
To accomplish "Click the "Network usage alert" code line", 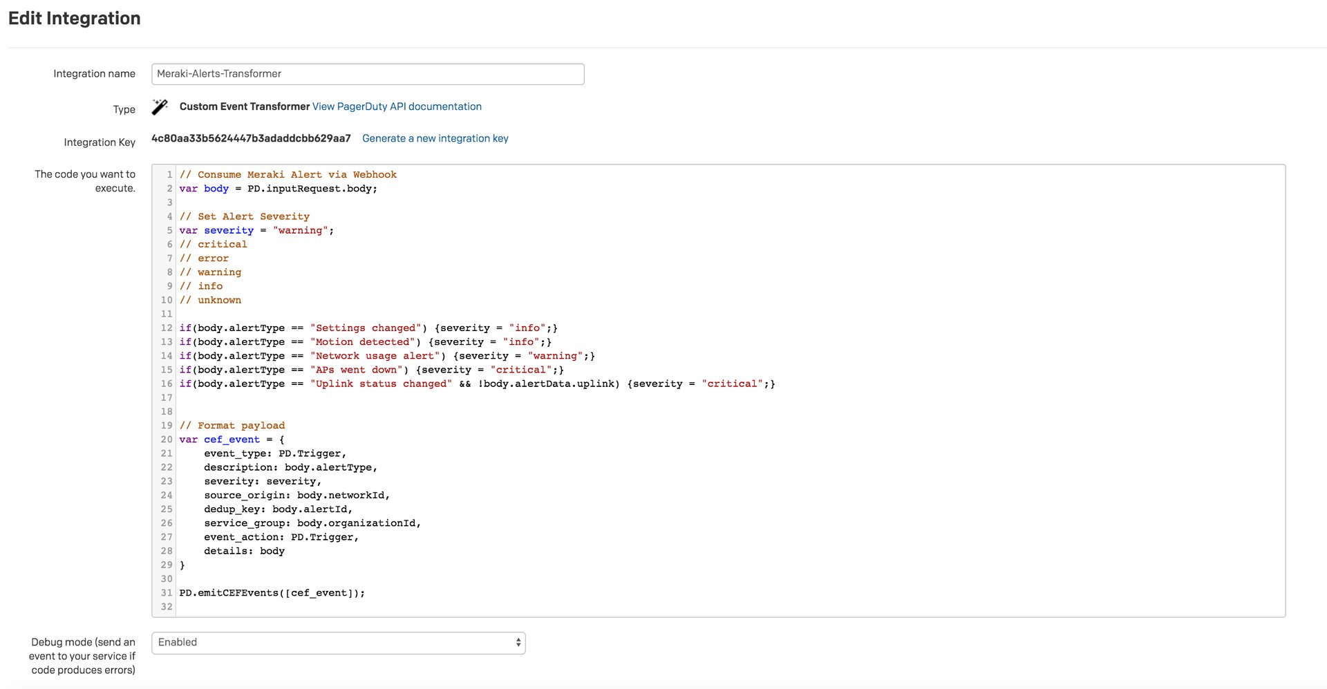I will point(386,356).
